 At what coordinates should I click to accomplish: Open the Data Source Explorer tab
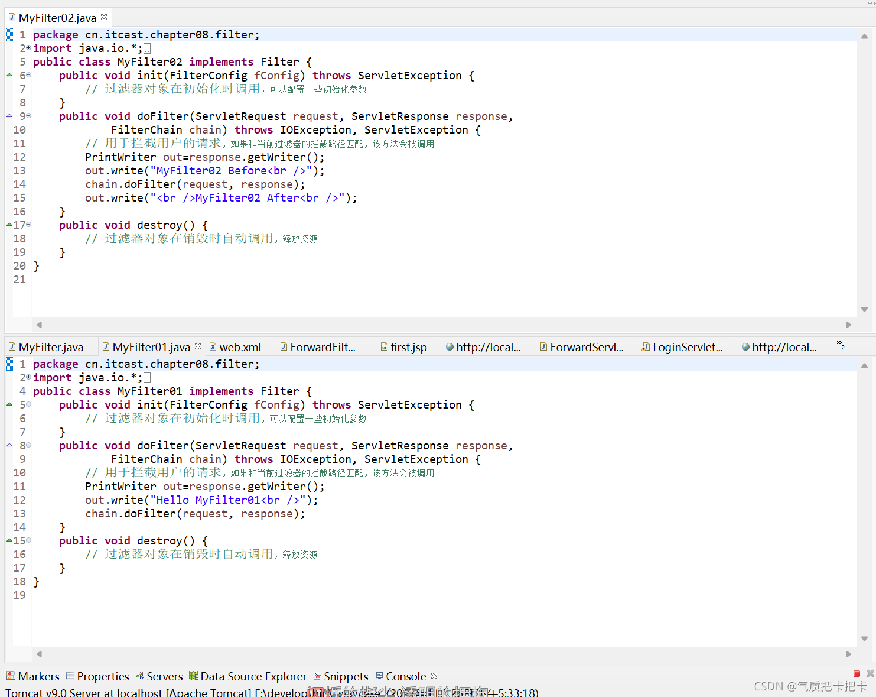click(248, 676)
